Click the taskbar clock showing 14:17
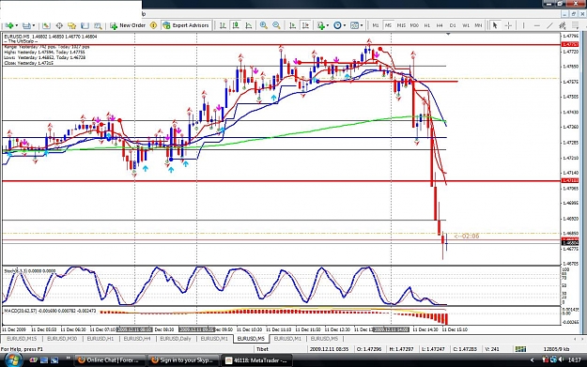Viewport: 587px width, 367px height. coord(574,360)
